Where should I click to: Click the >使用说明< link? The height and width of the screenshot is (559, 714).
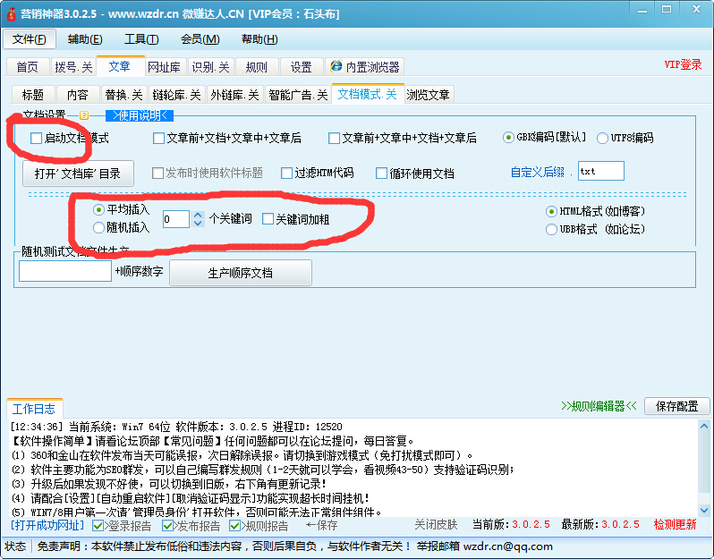140,115
